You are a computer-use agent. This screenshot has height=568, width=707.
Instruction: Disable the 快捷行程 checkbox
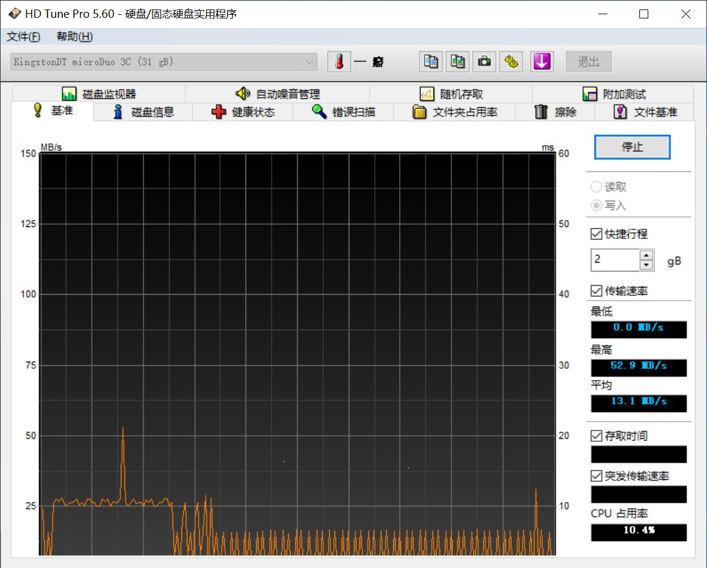597,234
